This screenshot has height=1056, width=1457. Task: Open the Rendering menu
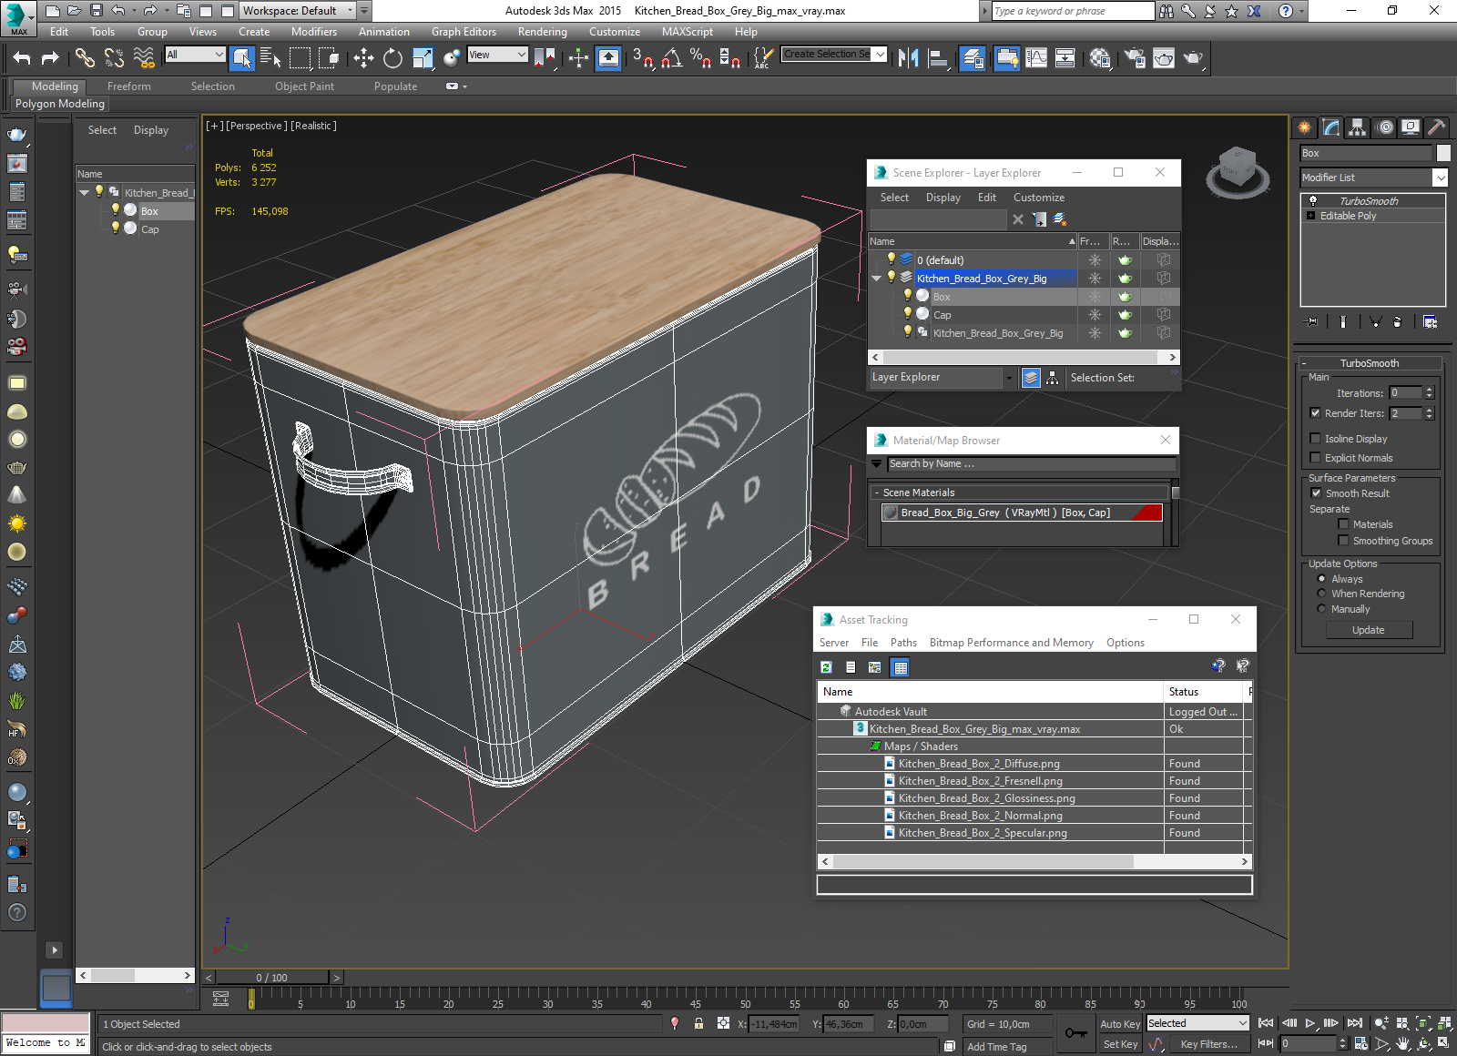[542, 32]
